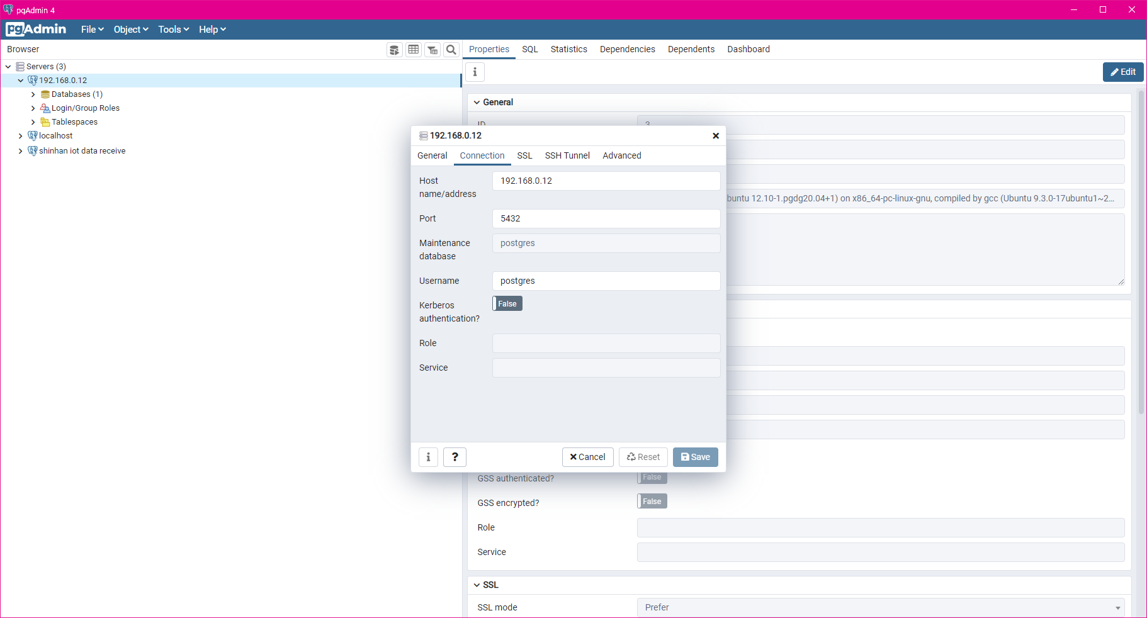Open the Tools menu

point(174,30)
